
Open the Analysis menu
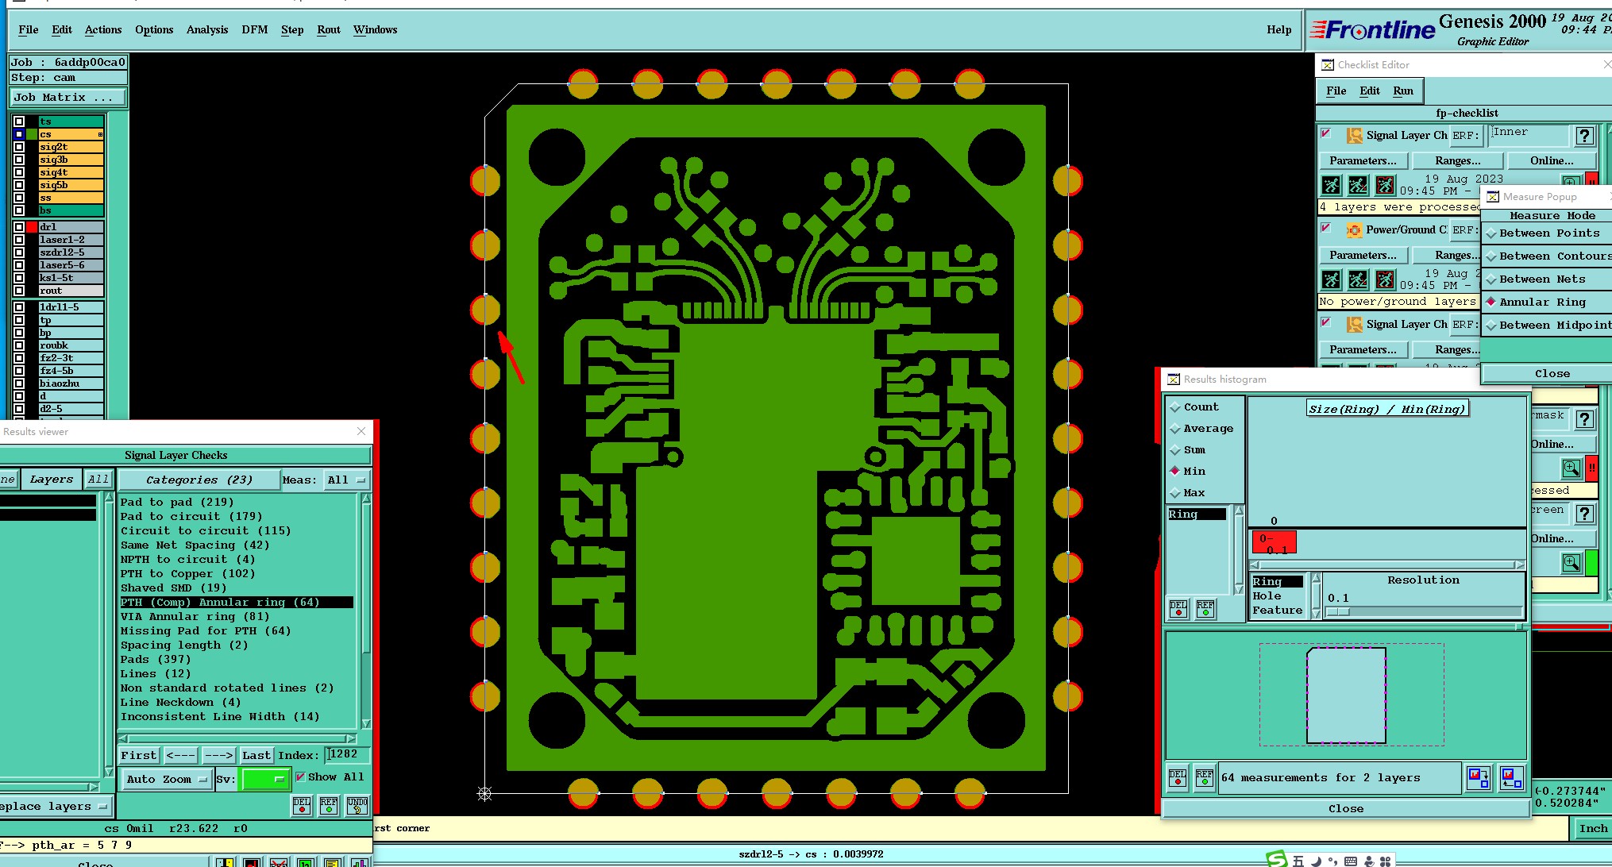tap(207, 30)
